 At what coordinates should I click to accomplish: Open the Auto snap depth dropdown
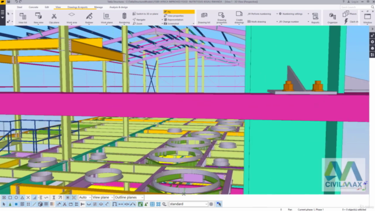click(85, 198)
